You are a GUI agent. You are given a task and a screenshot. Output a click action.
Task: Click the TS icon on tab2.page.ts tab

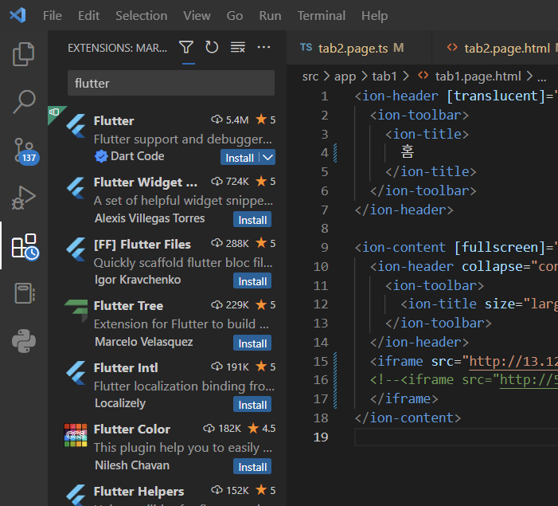point(306,47)
